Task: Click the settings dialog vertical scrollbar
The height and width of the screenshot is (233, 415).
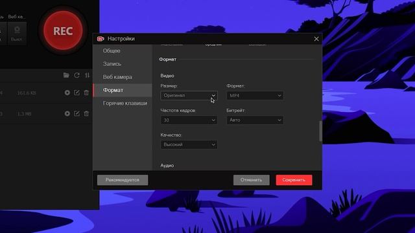Action: [320, 131]
